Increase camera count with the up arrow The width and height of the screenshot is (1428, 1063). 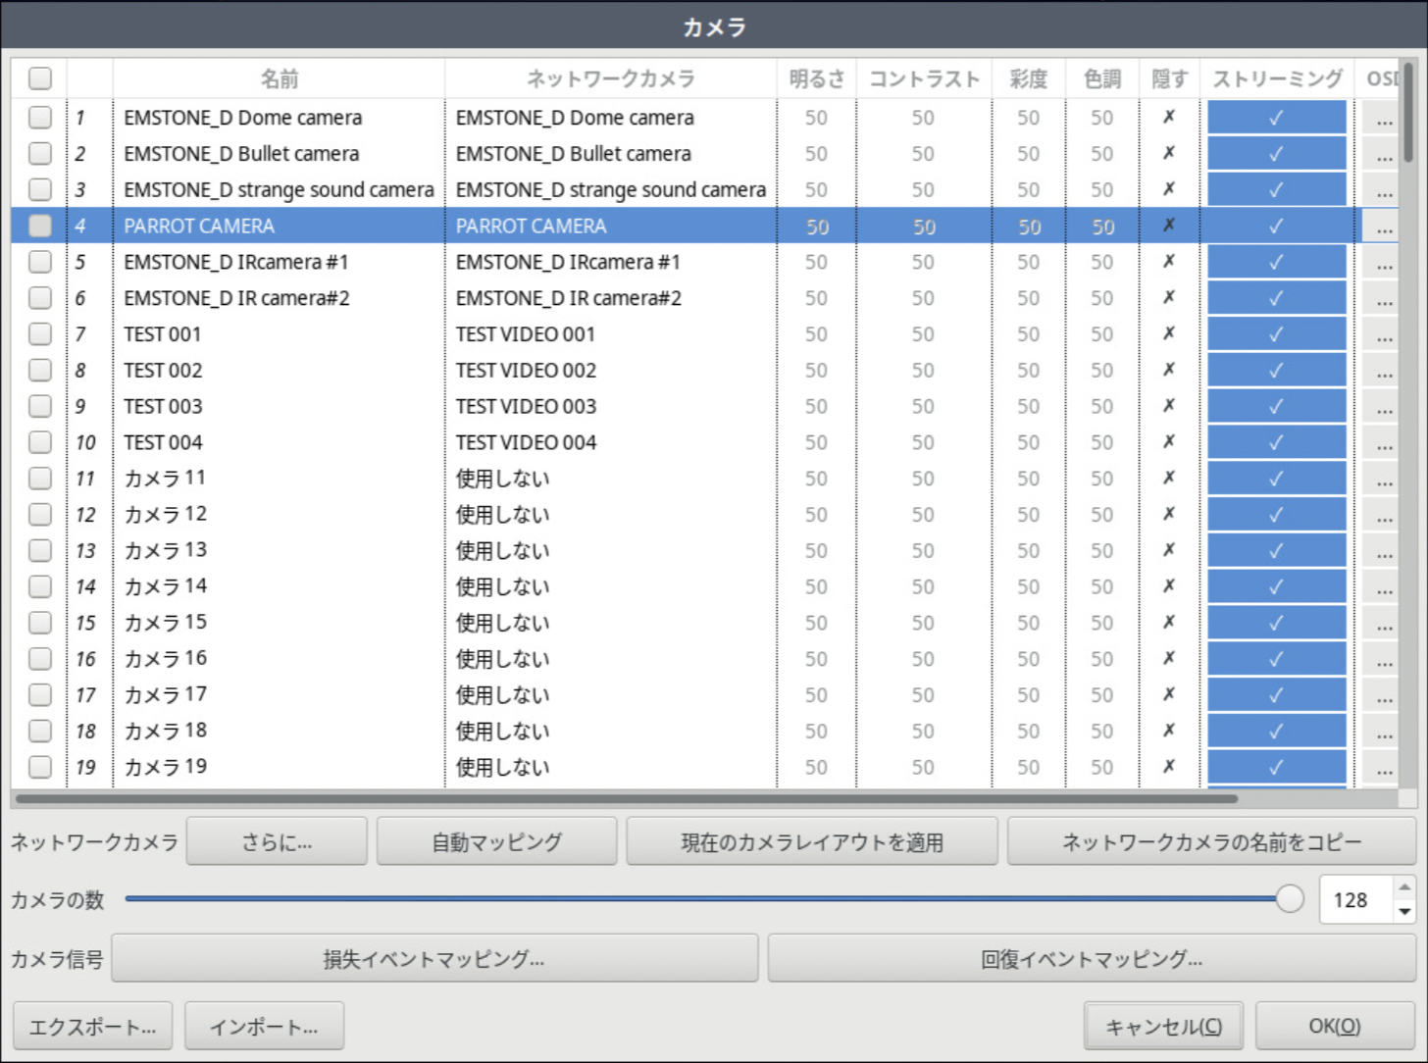pyautogui.click(x=1404, y=887)
